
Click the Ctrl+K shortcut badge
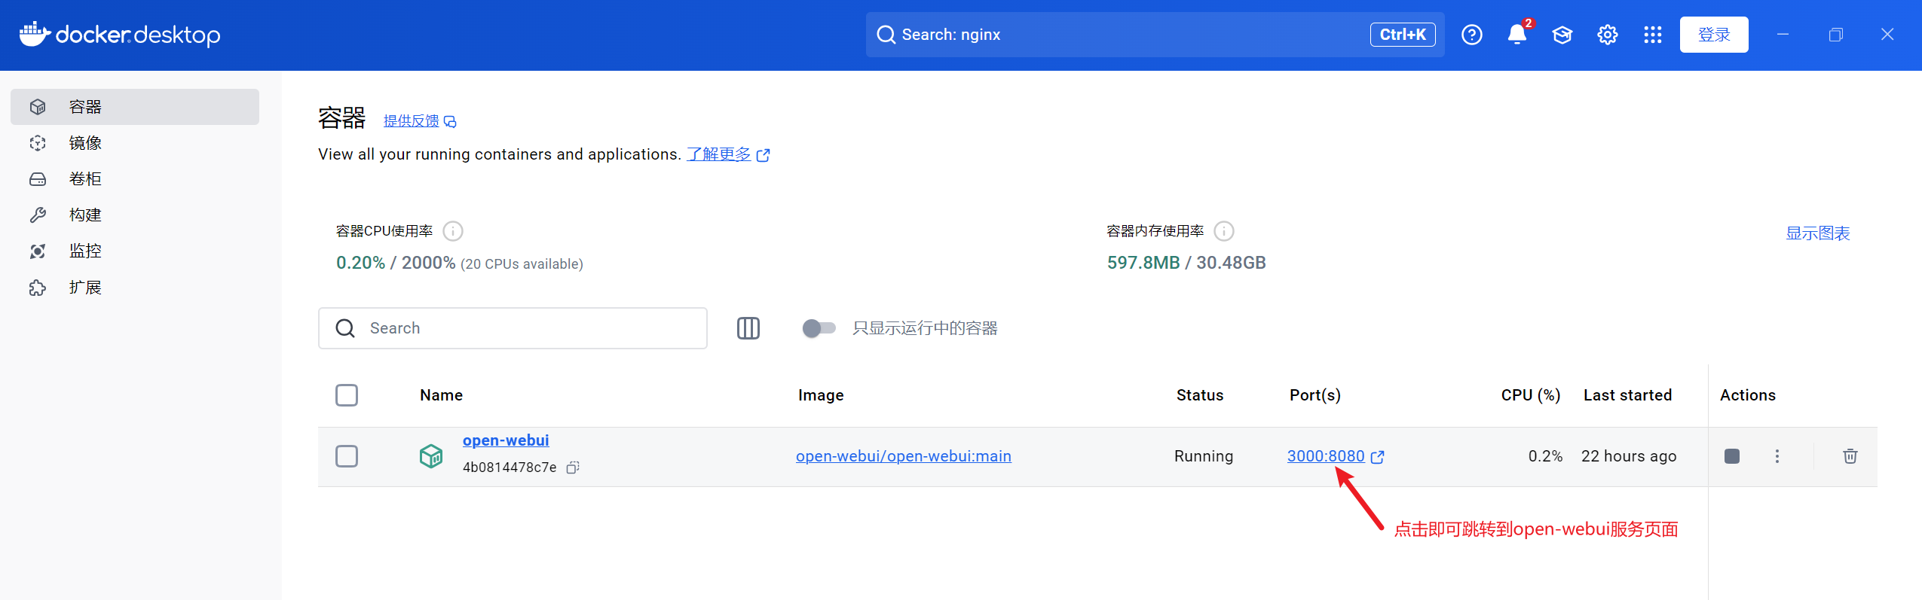click(x=1403, y=35)
